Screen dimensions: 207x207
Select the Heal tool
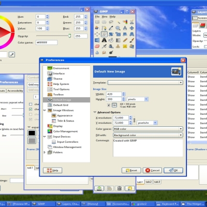[125, 46]
